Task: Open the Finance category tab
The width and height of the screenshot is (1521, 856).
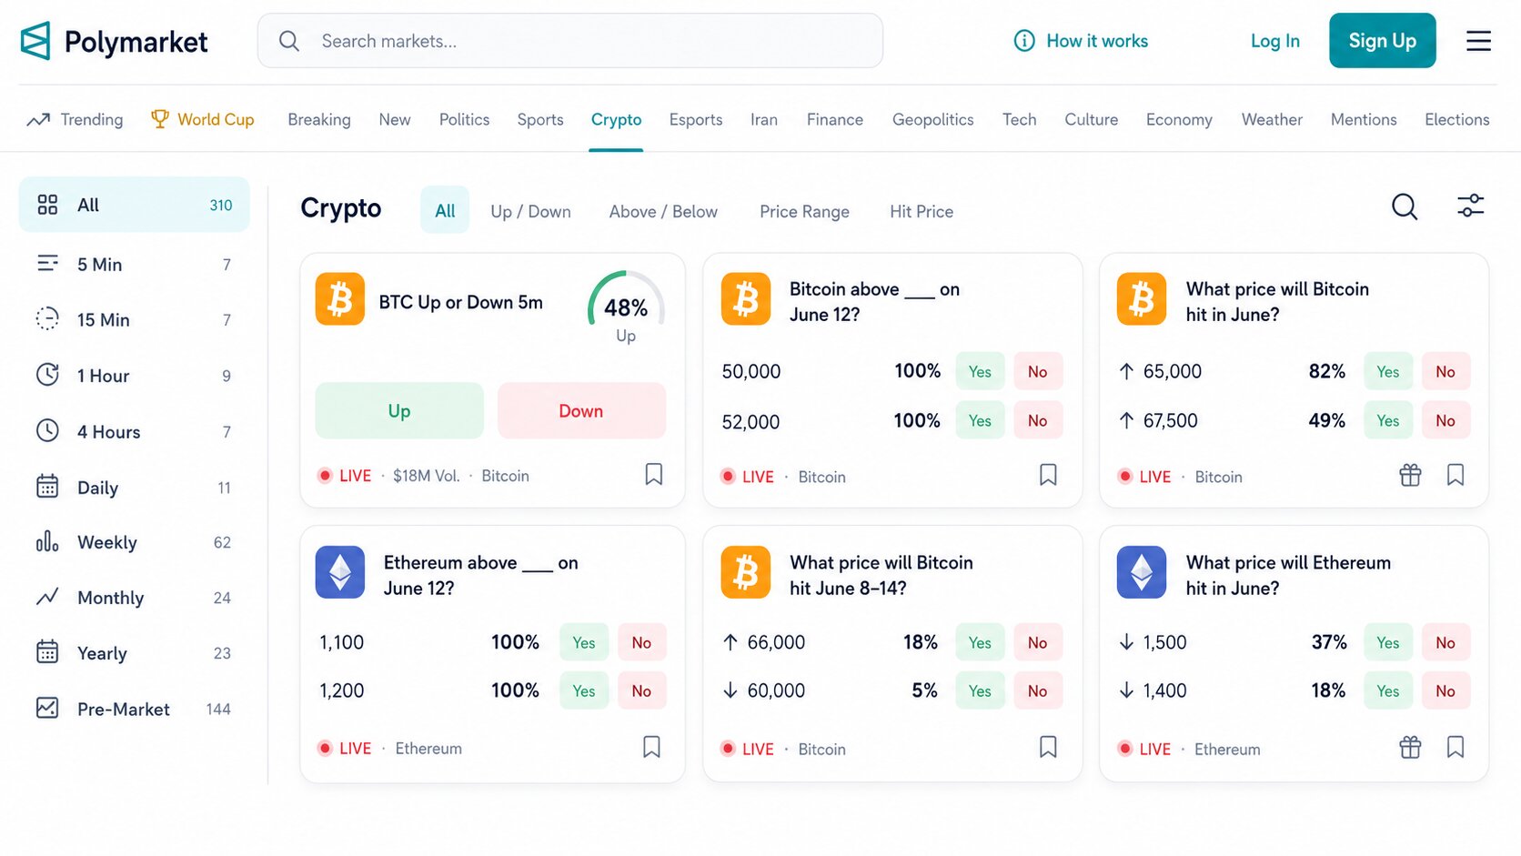Action: click(x=835, y=119)
